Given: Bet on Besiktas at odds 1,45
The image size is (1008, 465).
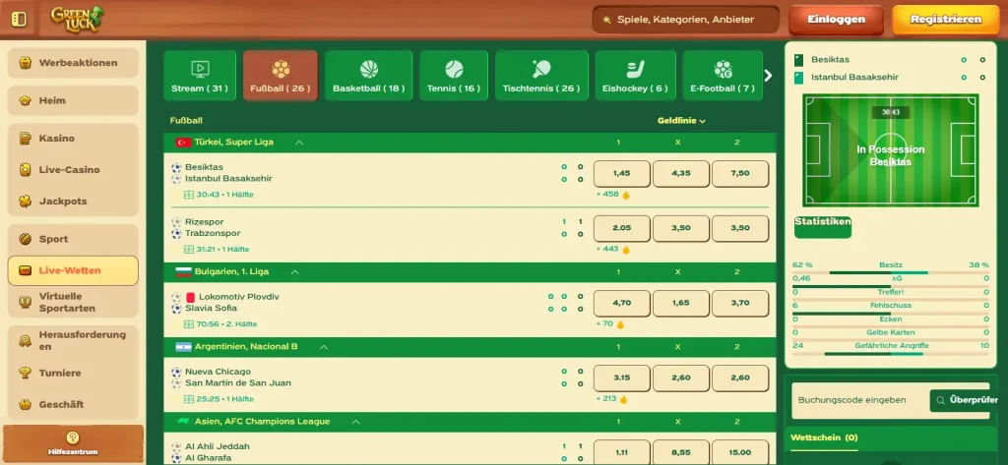Looking at the screenshot, I should [622, 173].
